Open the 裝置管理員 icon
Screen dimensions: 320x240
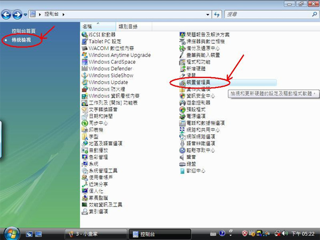pos(182,82)
